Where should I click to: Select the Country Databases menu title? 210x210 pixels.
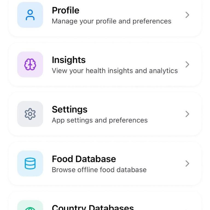click(x=93, y=207)
